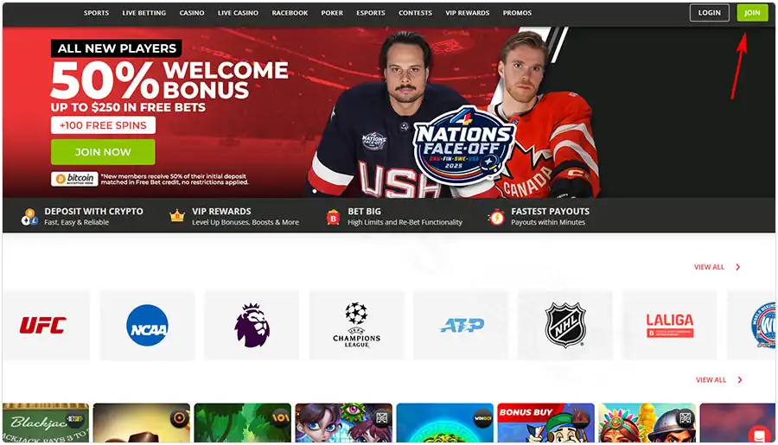Go to the Racebook menu item
This screenshot has height=445, width=778.
coord(290,13)
